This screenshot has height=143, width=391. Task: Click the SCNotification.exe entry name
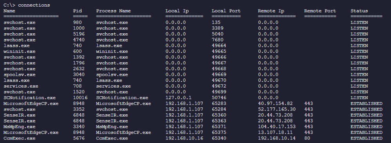click(30, 98)
